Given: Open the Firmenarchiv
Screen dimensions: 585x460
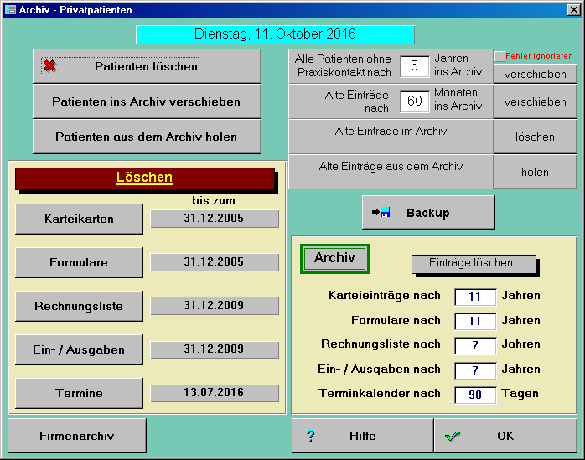Looking at the screenshot, I should click(x=77, y=436).
